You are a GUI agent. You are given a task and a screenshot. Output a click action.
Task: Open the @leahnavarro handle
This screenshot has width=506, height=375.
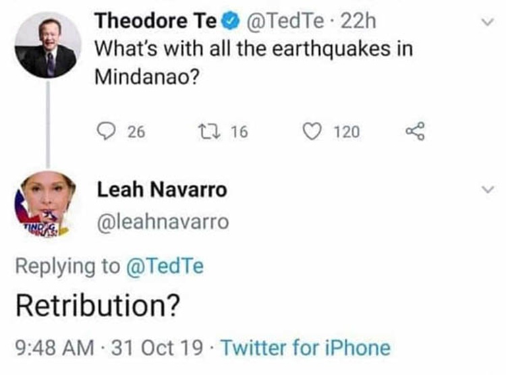(163, 222)
